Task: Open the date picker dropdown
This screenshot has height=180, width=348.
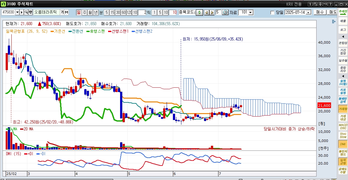Action: pyautogui.click(x=308, y=12)
